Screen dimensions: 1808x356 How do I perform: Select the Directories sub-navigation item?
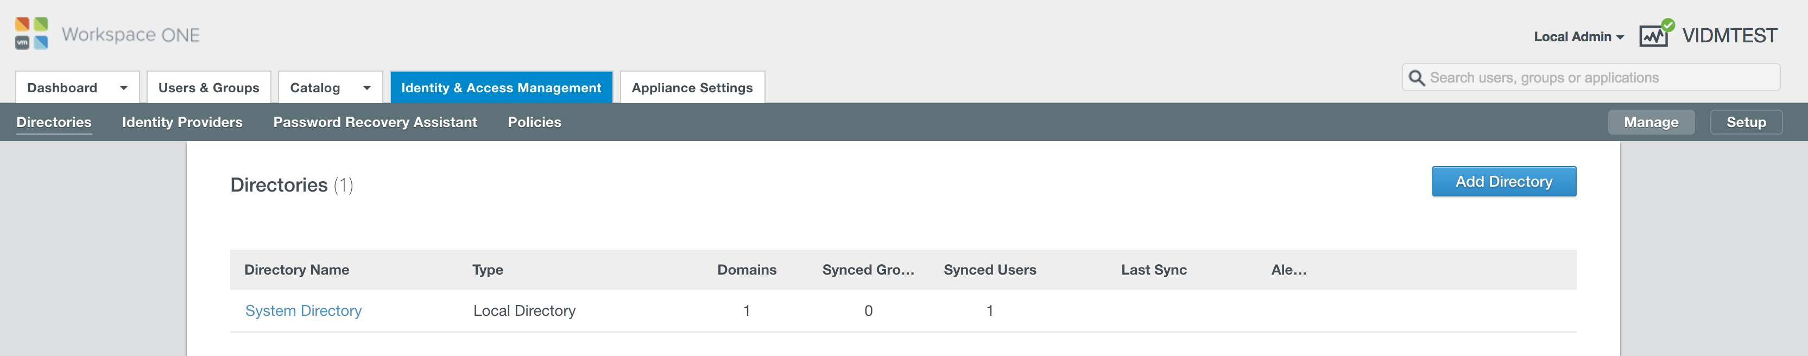click(54, 122)
